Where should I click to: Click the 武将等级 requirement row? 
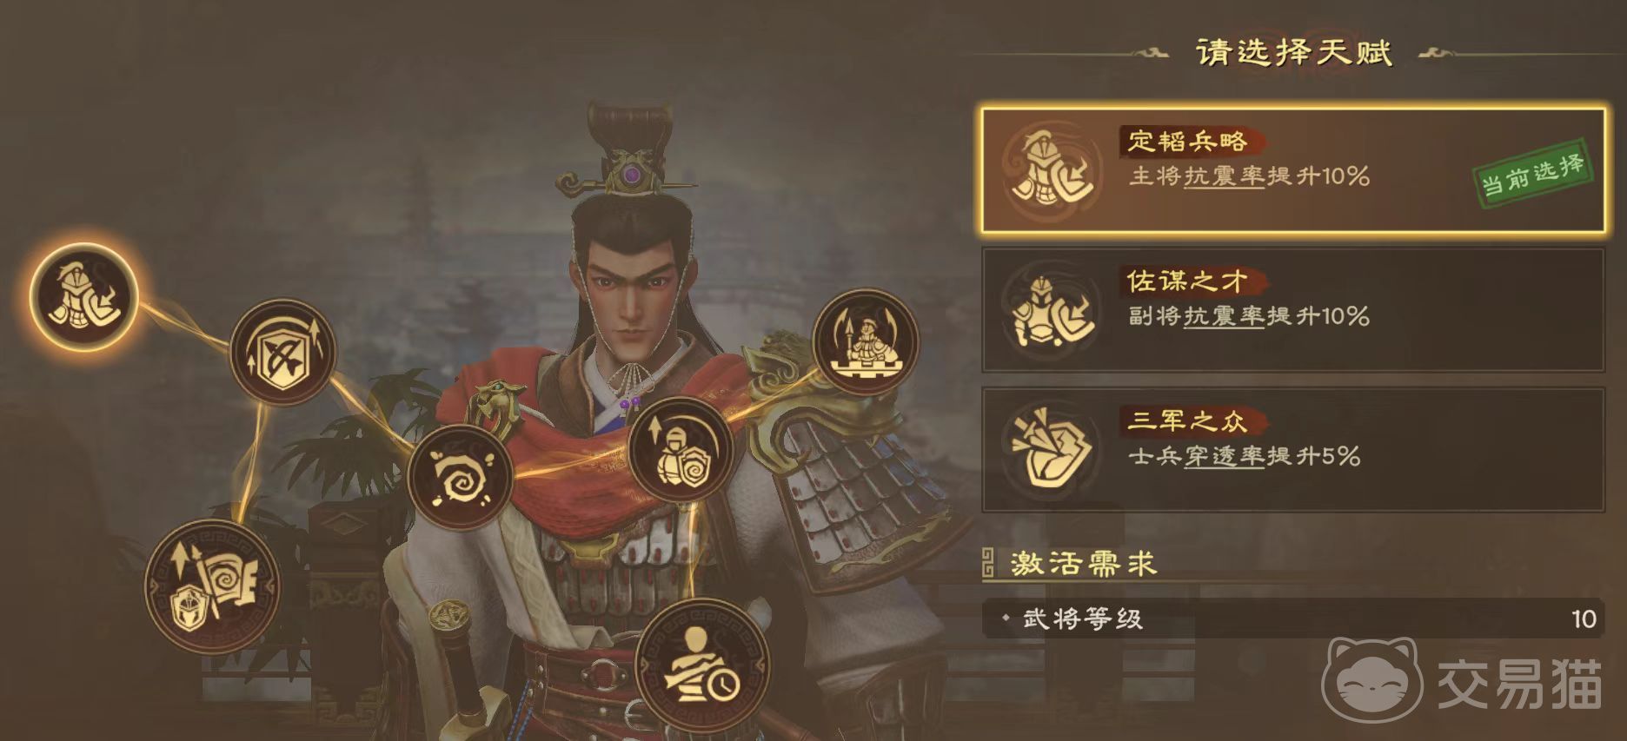coord(1293,619)
